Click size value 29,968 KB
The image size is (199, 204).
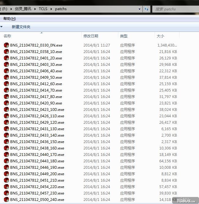(168, 64)
